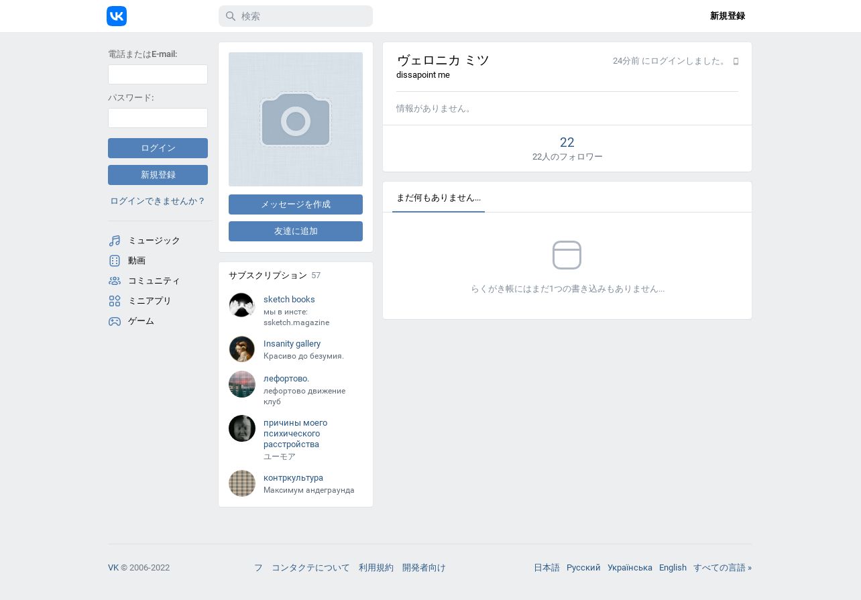Click the フ footer link
861x600 pixels.
tap(258, 568)
